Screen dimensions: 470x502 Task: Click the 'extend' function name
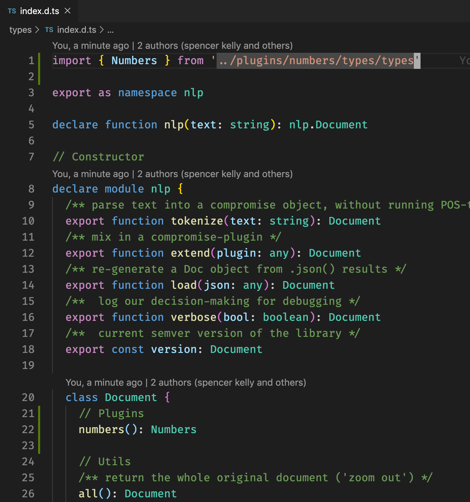tap(190, 253)
